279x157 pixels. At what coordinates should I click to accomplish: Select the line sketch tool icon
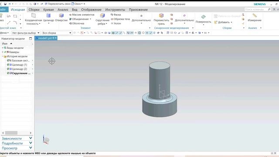[9, 23]
